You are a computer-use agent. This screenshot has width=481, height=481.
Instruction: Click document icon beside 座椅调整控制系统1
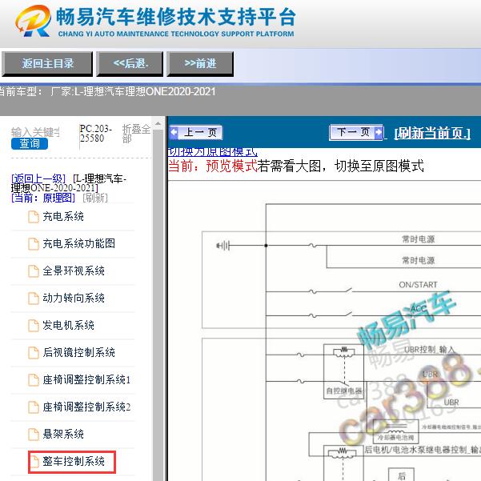point(34,380)
